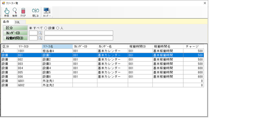Select the 002 resource code cell

point(29,59)
